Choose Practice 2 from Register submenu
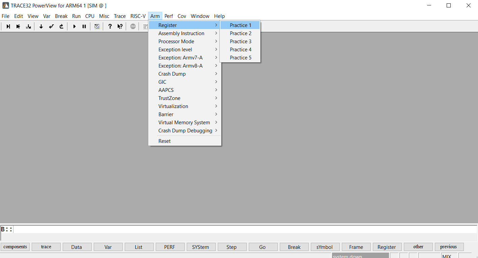Screen dimensions: 478x258 (240, 33)
